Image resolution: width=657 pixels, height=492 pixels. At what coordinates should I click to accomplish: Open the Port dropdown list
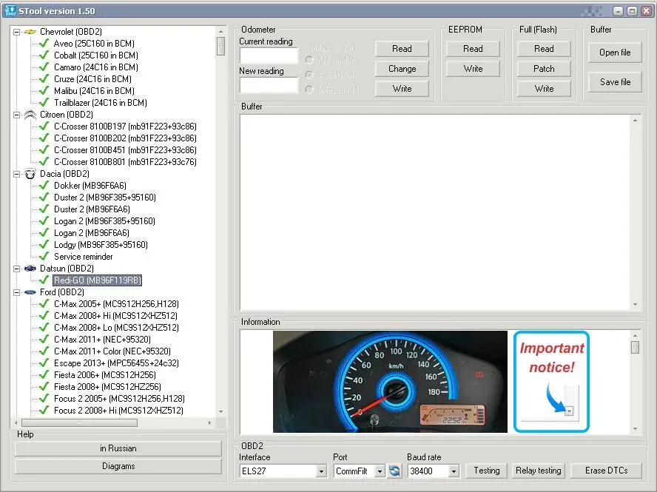tap(380, 471)
